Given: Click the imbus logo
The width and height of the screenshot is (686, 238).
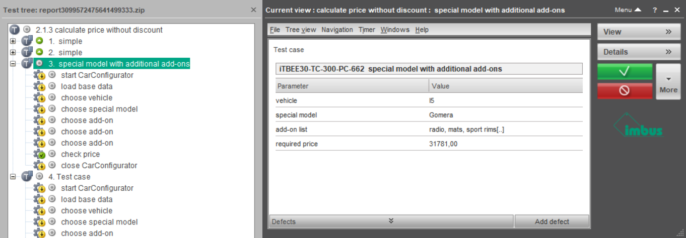Looking at the screenshot, I should [638, 126].
